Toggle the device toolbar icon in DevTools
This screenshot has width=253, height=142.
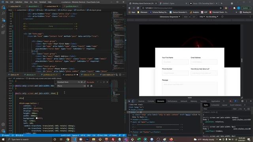[133, 101]
